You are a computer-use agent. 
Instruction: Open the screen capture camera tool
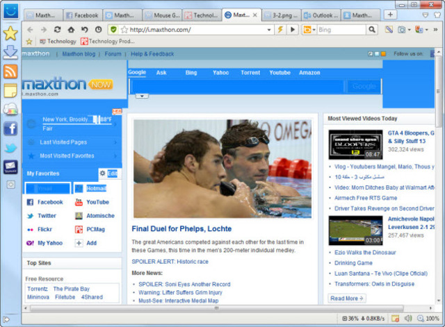pyautogui.click(x=401, y=29)
